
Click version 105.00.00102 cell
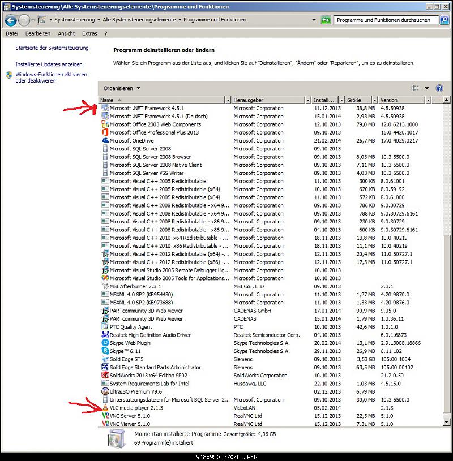397,367
